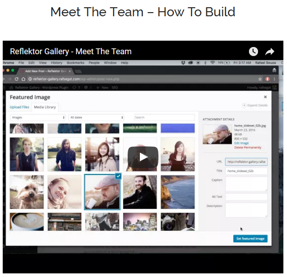The image size is (287, 277).
Task: Click the Share arrow icon
Action: [x=270, y=52]
